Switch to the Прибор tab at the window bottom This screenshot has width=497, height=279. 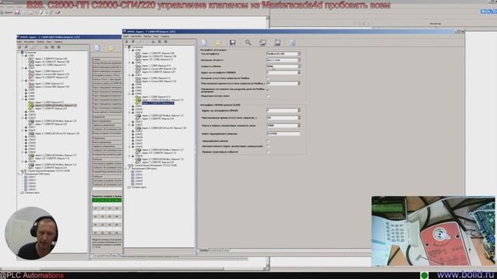(203, 250)
